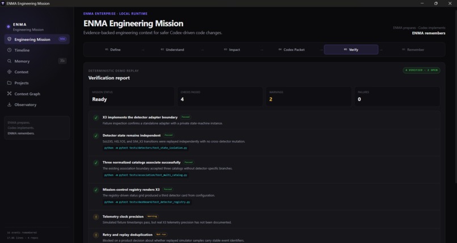Image resolution: width=457 pixels, height=243 pixels.
Task: Open Projects in the sidebar
Action: click(x=37, y=83)
